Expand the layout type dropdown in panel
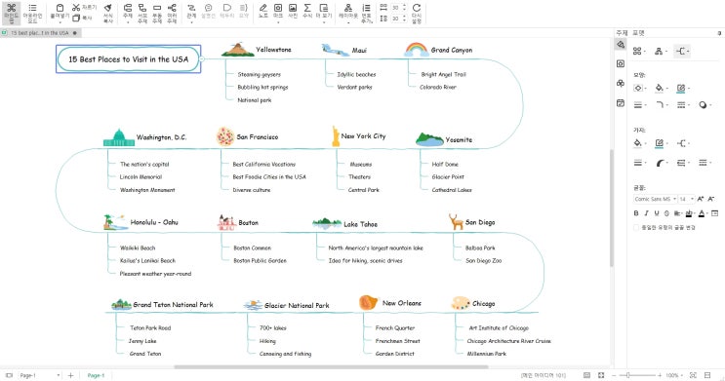The width and height of the screenshot is (725, 381). [x=661, y=51]
